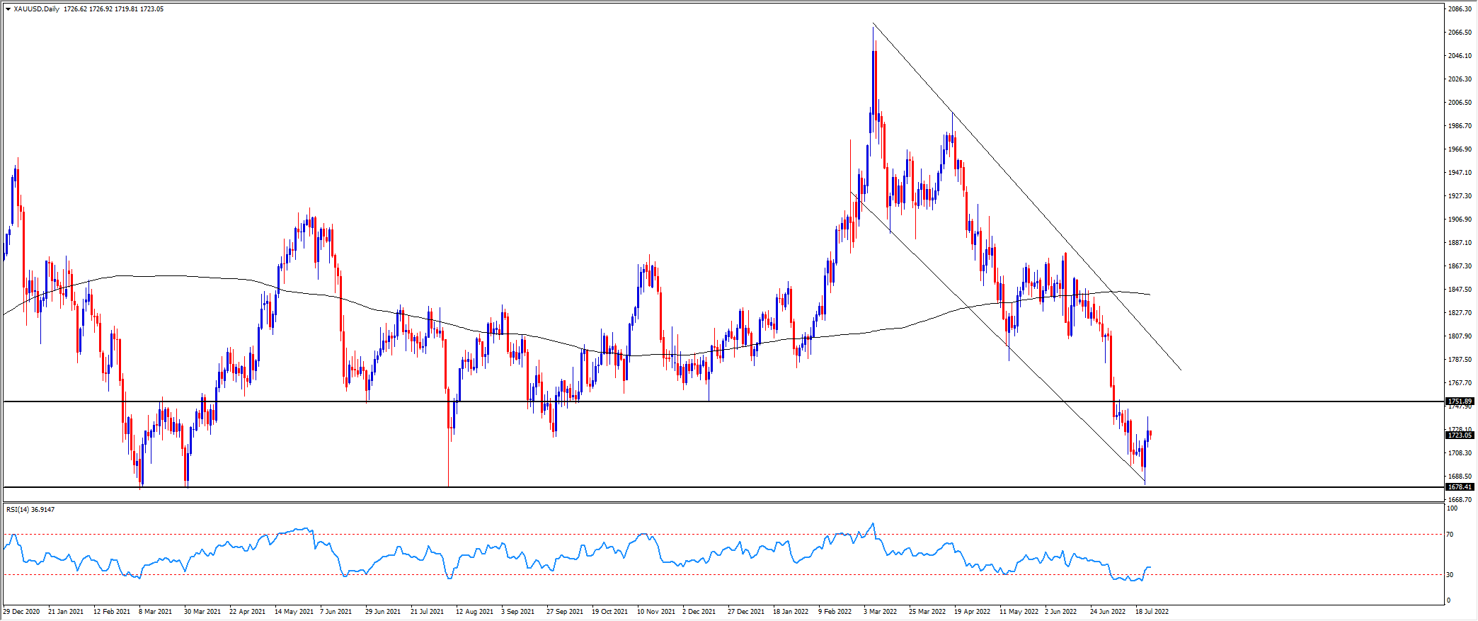Click the 14 May 2021 date label
1478x621 pixels.
[x=294, y=611]
